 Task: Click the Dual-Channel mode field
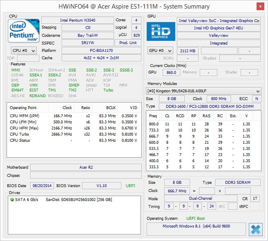tap(201, 199)
